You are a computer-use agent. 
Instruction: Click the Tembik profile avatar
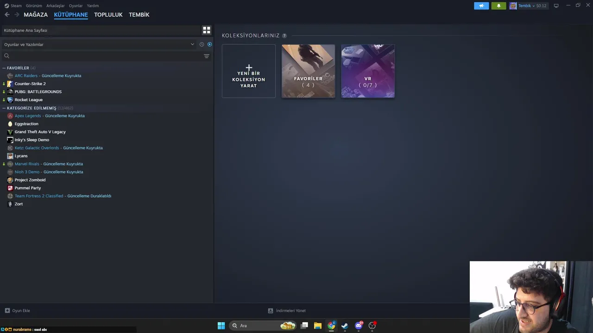pos(513,6)
